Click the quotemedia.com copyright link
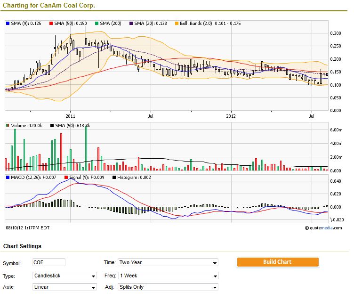This screenshot has width=354, height=300. [323, 228]
